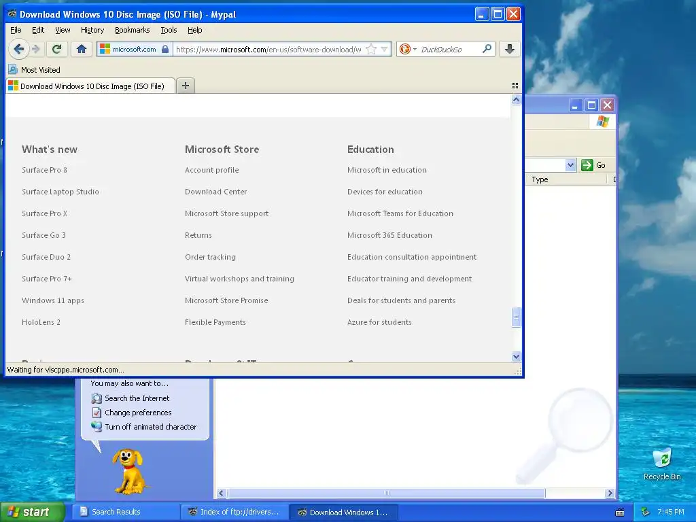Click the network tray icon
The height and width of the screenshot is (522, 696).
tap(646, 512)
